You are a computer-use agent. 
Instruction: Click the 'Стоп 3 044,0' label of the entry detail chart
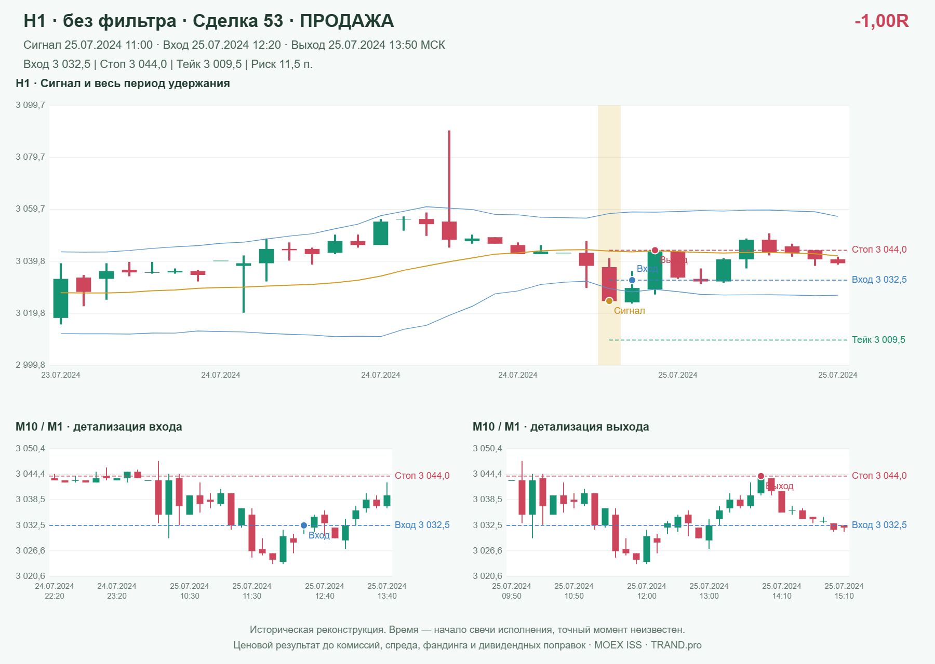click(422, 476)
